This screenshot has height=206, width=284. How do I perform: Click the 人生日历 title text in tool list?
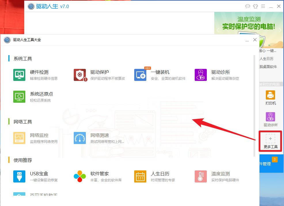click(x=160, y=174)
